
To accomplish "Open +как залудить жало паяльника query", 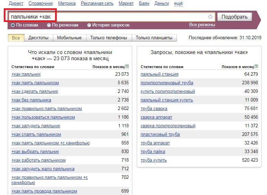I will click(x=43, y=169).
